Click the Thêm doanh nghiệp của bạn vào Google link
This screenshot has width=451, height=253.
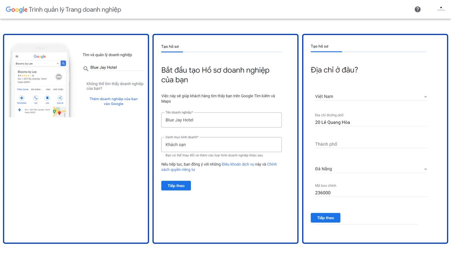pyautogui.click(x=114, y=101)
